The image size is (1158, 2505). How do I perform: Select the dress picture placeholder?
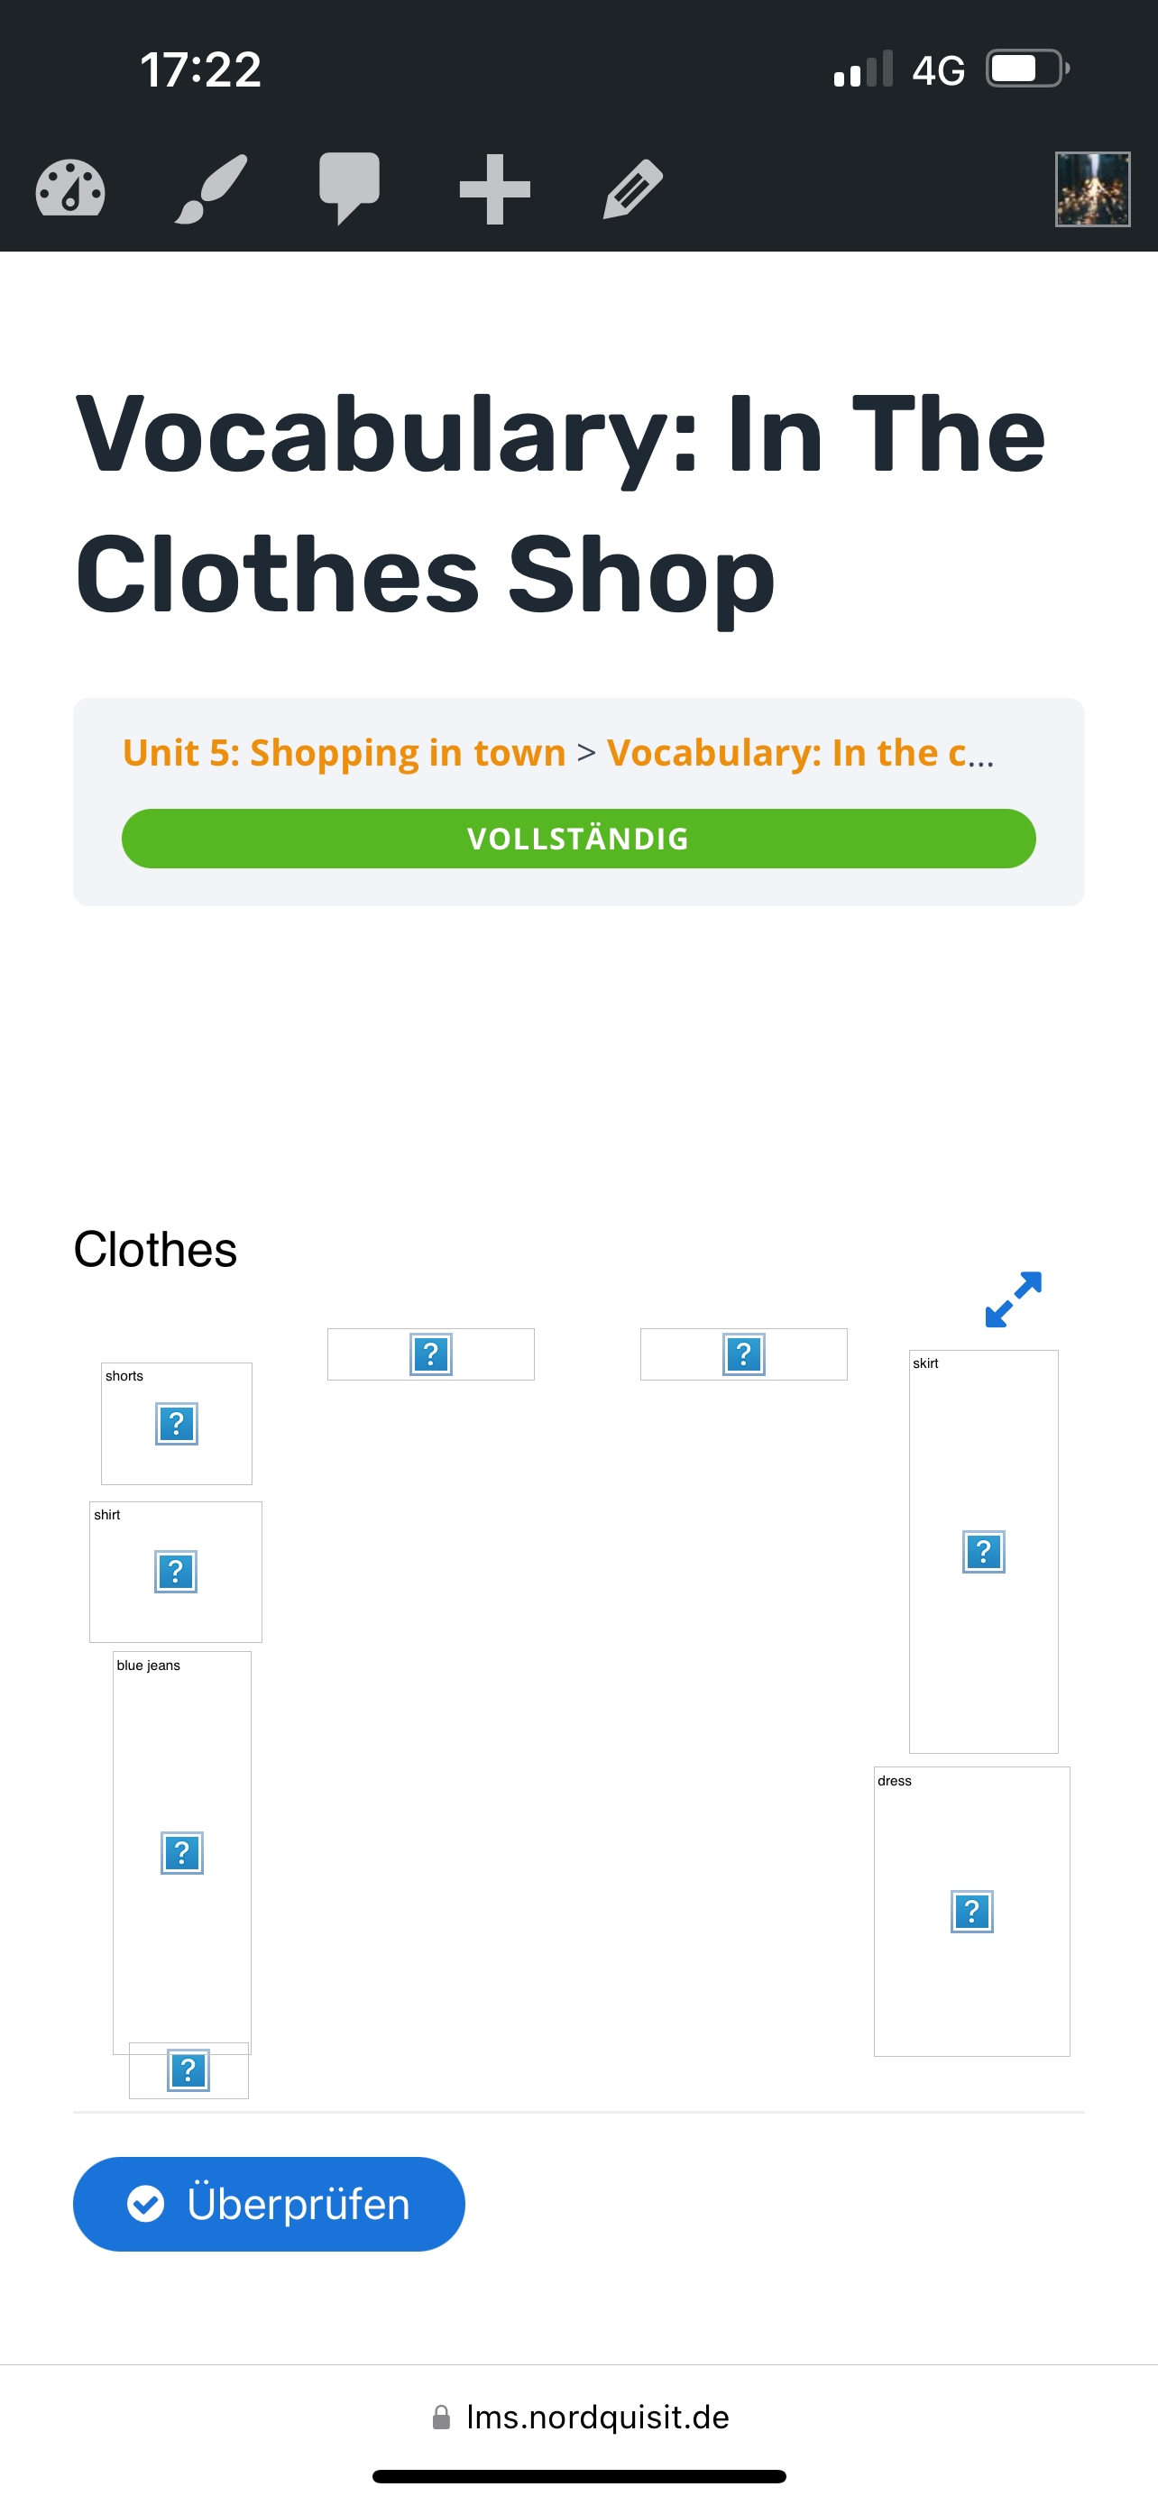[x=972, y=1912]
